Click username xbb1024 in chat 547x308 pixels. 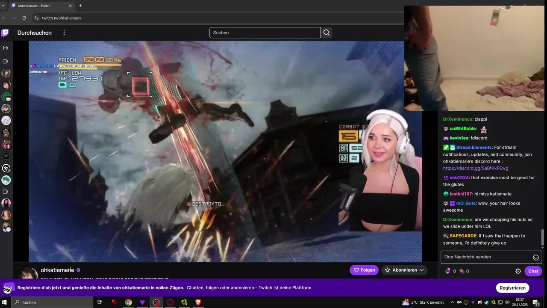click(459, 178)
